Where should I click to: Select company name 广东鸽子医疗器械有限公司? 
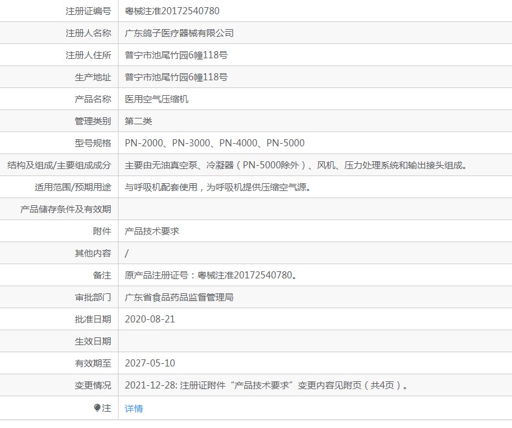point(179,33)
